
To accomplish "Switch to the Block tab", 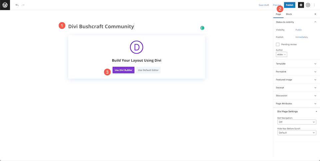I will [x=289, y=14].
